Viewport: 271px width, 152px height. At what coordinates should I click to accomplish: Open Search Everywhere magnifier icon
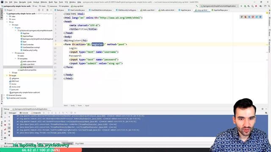click(x=269, y=6)
